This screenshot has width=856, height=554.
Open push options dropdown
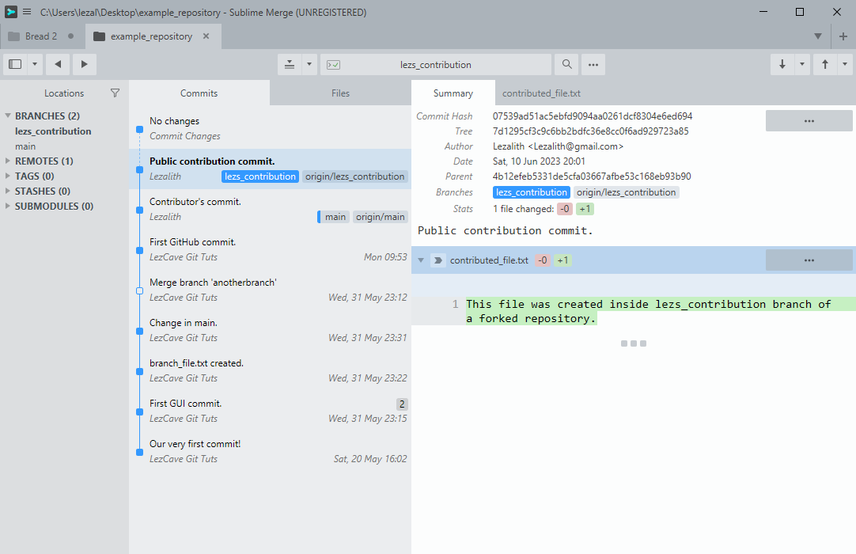845,64
